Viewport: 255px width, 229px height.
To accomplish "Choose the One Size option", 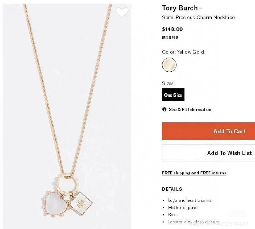I will click(173, 95).
